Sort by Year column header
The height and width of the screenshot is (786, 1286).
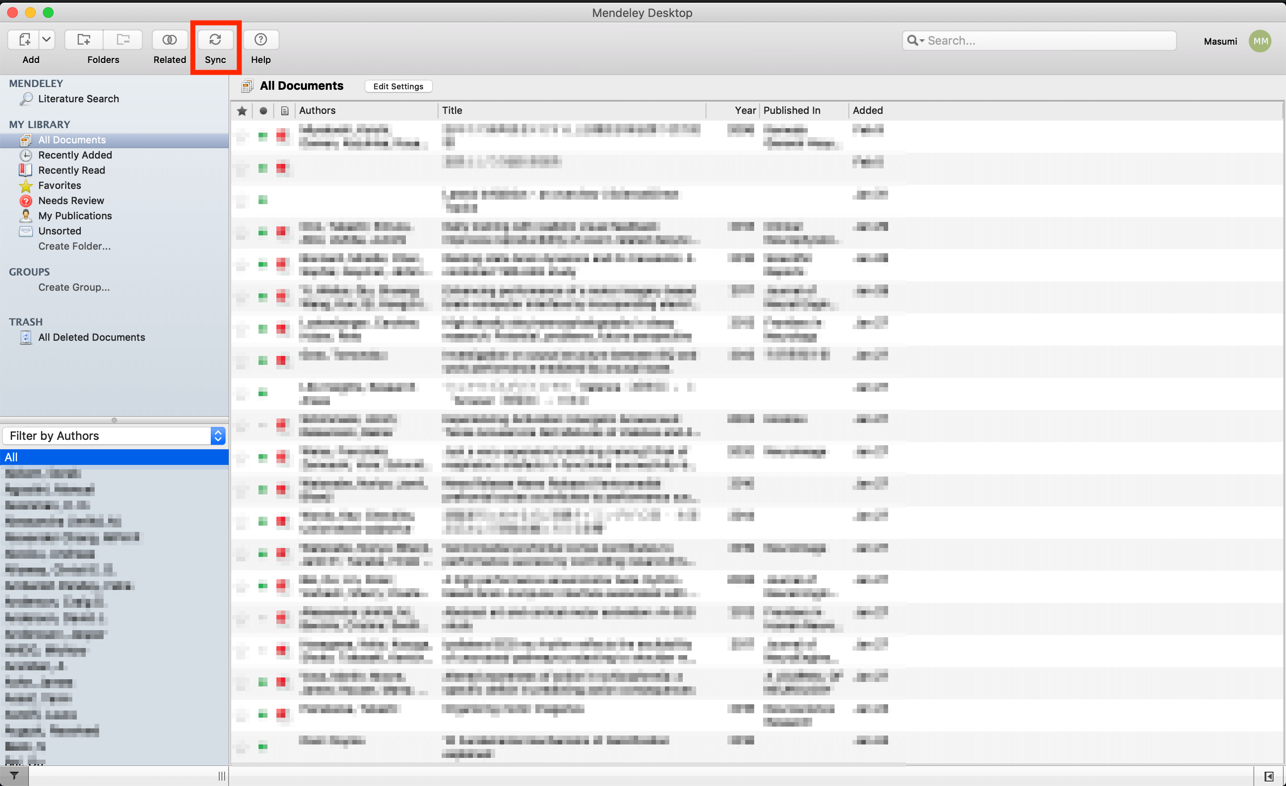[x=733, y=111]
